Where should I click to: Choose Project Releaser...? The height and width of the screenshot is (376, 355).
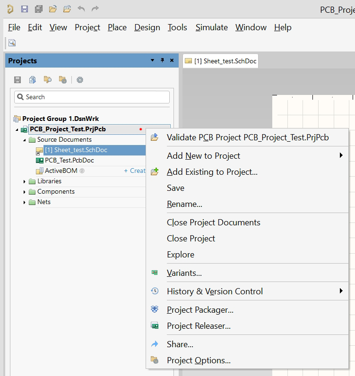247,326
